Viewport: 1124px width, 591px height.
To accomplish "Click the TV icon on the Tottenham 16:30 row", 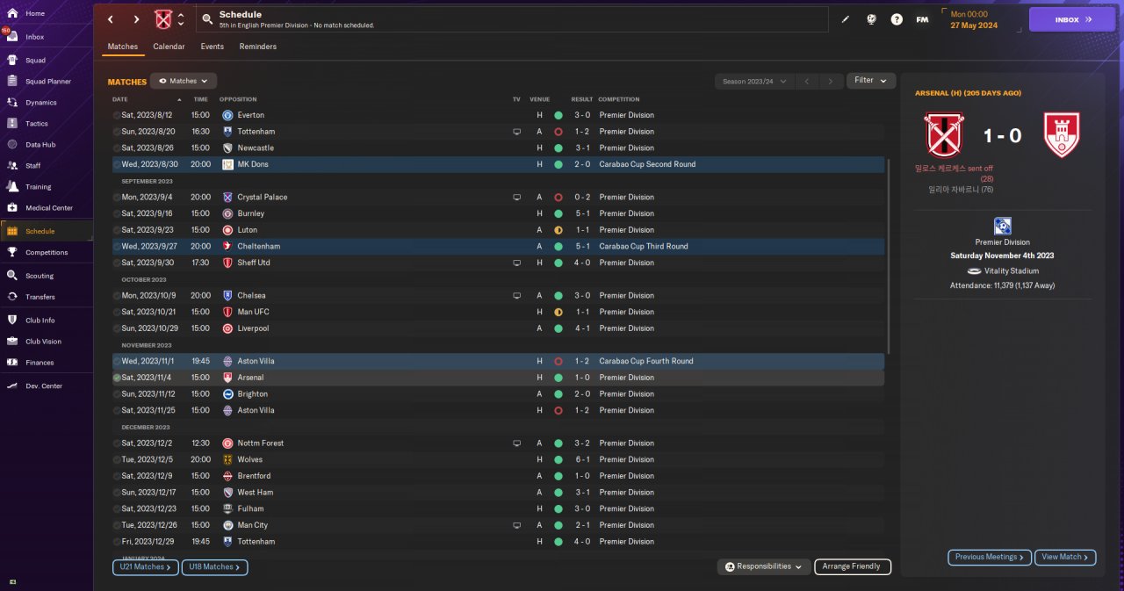I will pos(516,132).
